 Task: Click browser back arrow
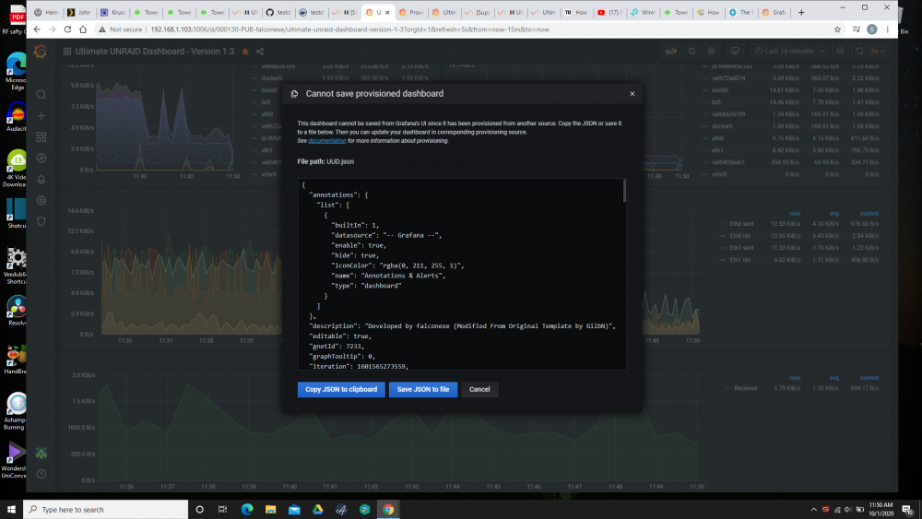[37, 29]
